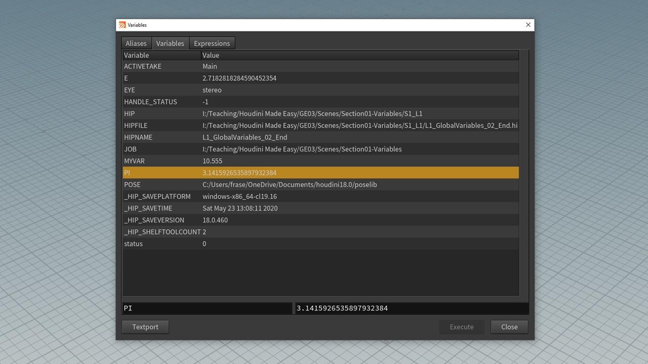This screenshot has height=364, width=648.
Task: Click the value stereo
Action: (x=212, y=90)
